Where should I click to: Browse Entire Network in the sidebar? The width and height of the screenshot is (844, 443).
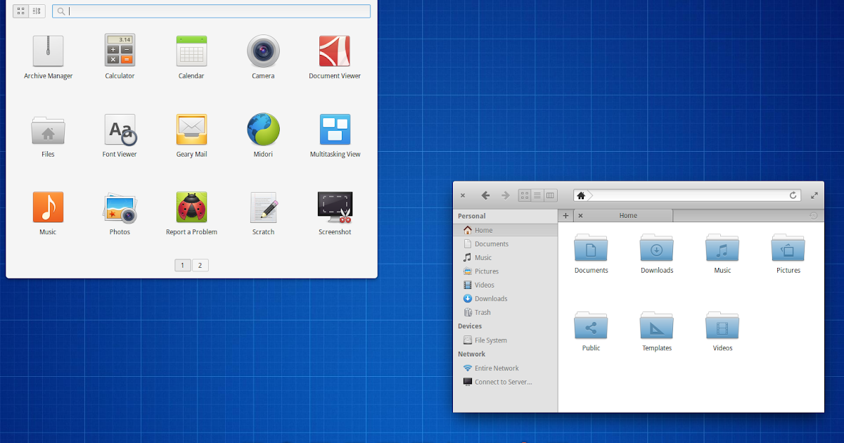[505, 368]
